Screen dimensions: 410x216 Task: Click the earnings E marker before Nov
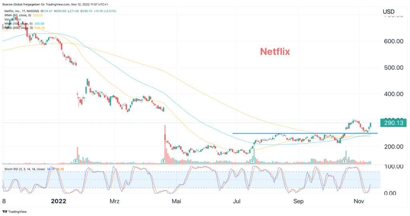pos(345,162)
